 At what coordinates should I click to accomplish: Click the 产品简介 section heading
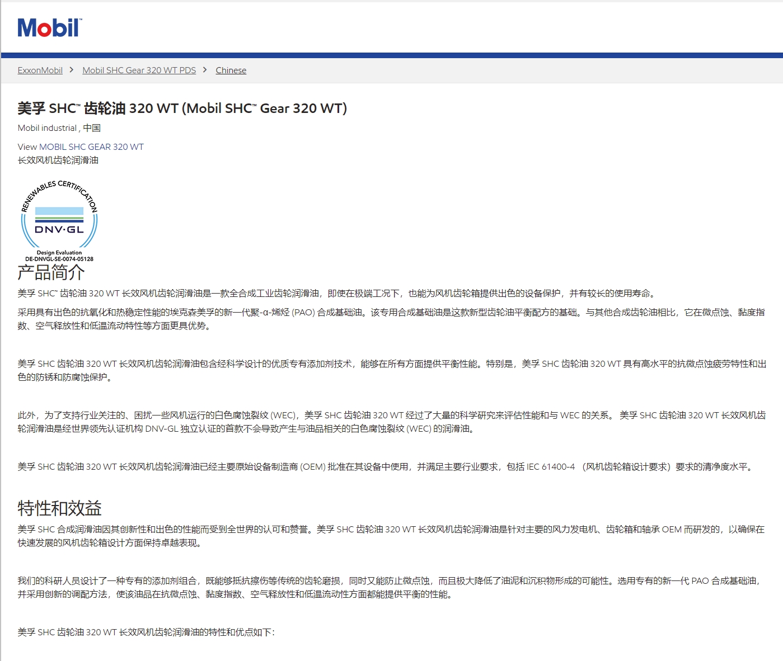point(51,272)
